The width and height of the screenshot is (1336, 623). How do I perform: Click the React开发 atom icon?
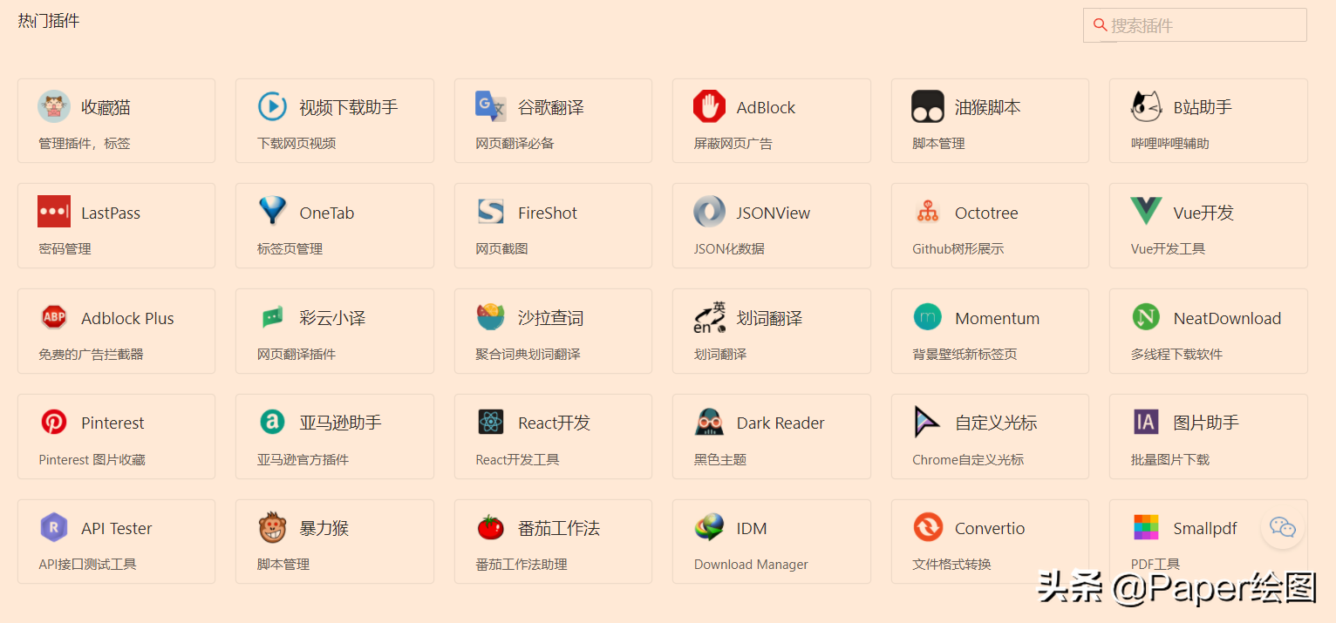click(491, 423)
